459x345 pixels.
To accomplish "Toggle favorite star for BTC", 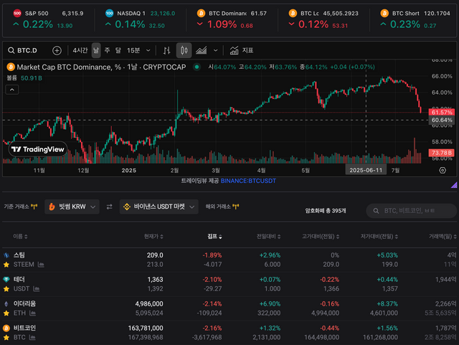I will pos(6,337).
